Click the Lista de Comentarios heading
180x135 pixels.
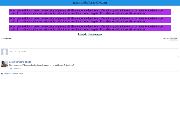point(90,34)
